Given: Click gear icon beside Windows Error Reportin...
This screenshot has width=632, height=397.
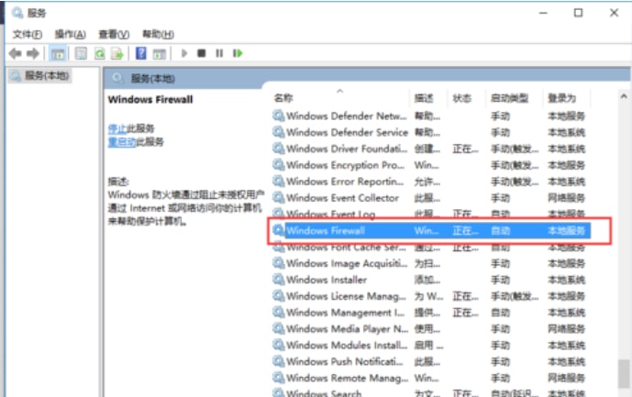Looking at the screenshot, I should click(x=279, y=181).
